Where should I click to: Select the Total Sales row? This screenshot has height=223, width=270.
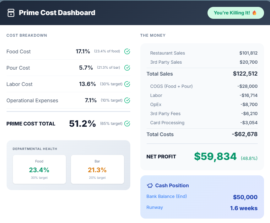pyautogui.click(x=202, y=74)
